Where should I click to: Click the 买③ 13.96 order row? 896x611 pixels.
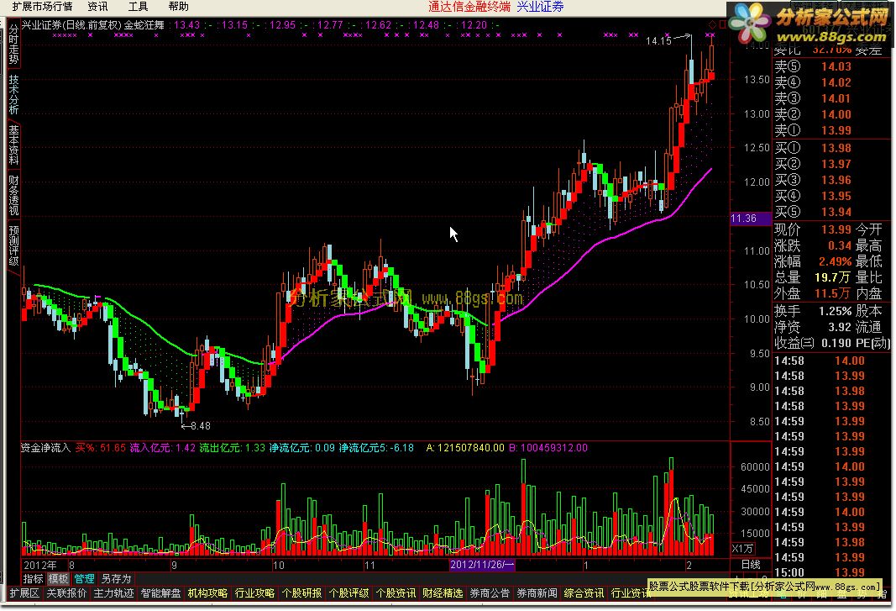click(x=813, y=180)
